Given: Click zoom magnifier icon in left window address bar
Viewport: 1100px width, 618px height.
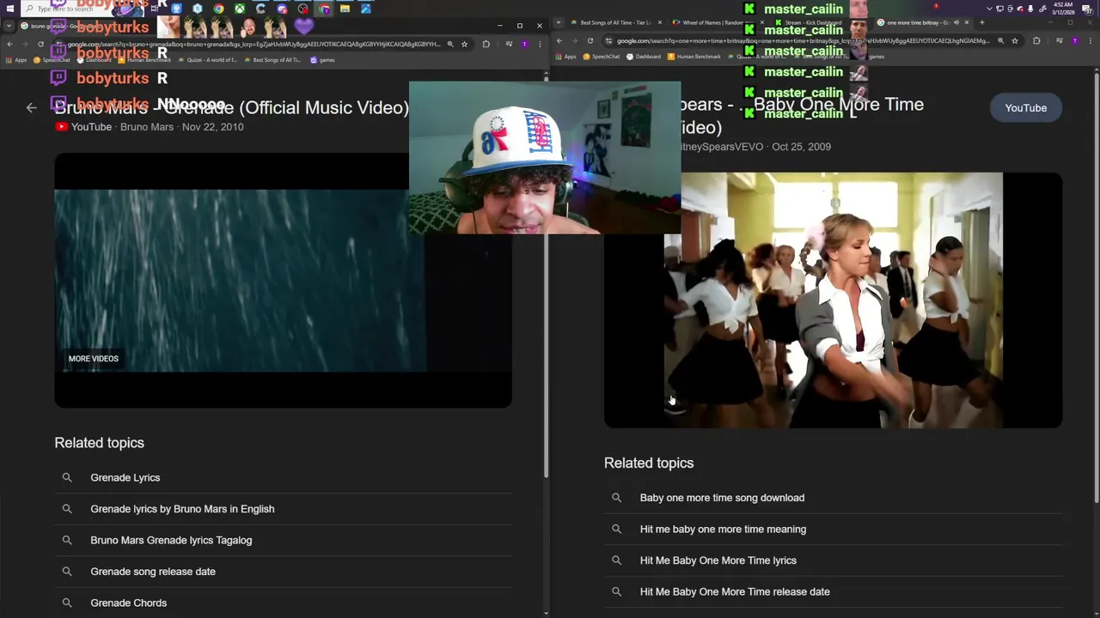Looking at the screenshot, I should click(x=450, y=44).
